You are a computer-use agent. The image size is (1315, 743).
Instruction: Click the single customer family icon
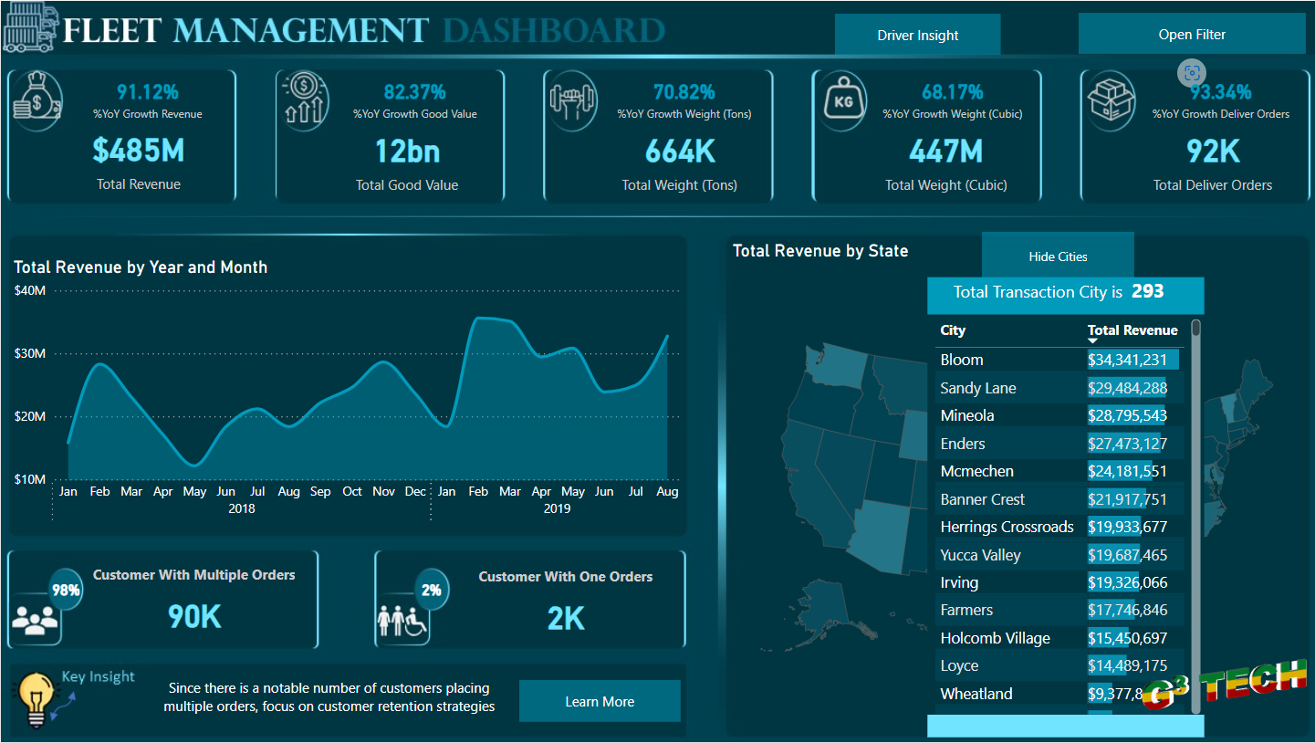[x=402, y=623]
